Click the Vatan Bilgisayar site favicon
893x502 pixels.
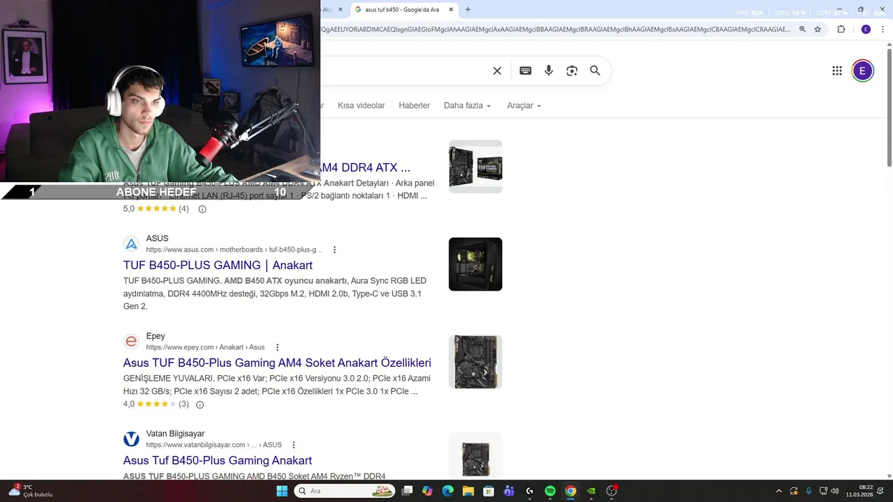tap(131, 439)
